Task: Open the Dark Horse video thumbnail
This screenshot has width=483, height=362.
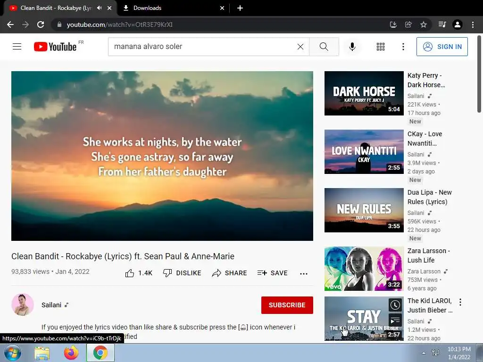Action: click(x=364, y=93)
